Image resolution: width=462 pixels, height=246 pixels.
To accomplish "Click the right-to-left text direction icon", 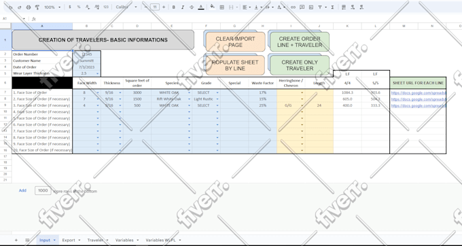I will tap(361, 7).
